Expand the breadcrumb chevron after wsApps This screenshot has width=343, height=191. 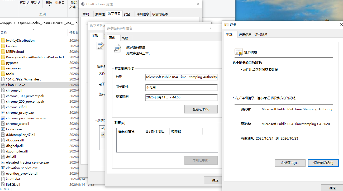[x=15, y=23]
